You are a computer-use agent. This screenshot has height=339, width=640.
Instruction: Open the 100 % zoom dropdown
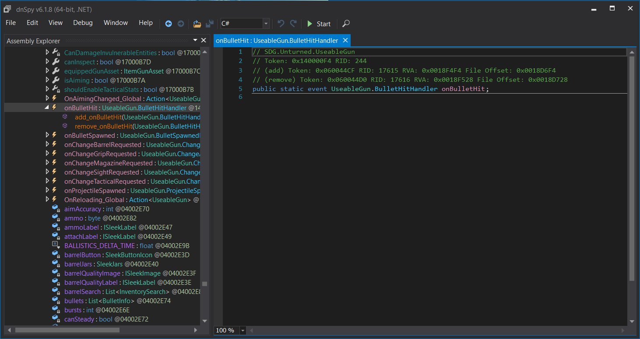coord(243,330)
